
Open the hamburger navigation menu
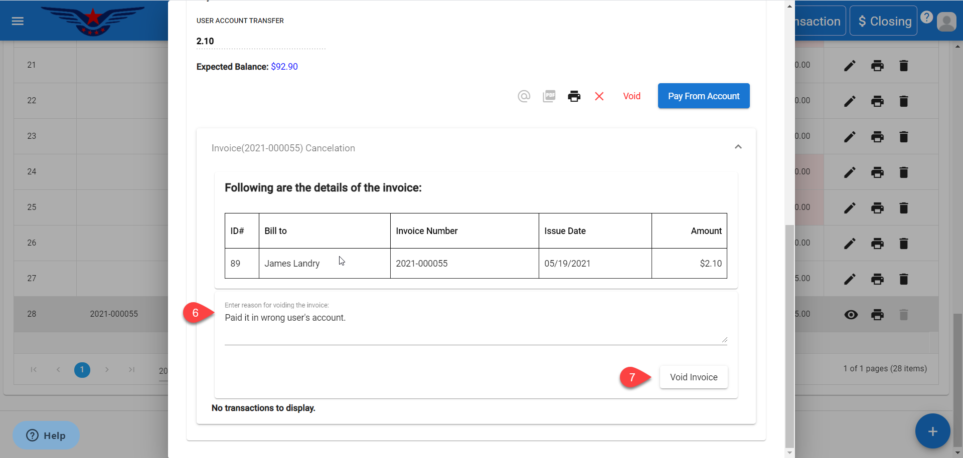(x=18, y=21)
